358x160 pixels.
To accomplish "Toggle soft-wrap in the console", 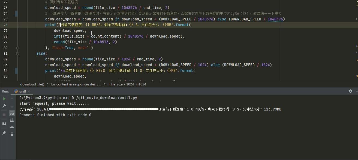I will (x=12, y=113).
